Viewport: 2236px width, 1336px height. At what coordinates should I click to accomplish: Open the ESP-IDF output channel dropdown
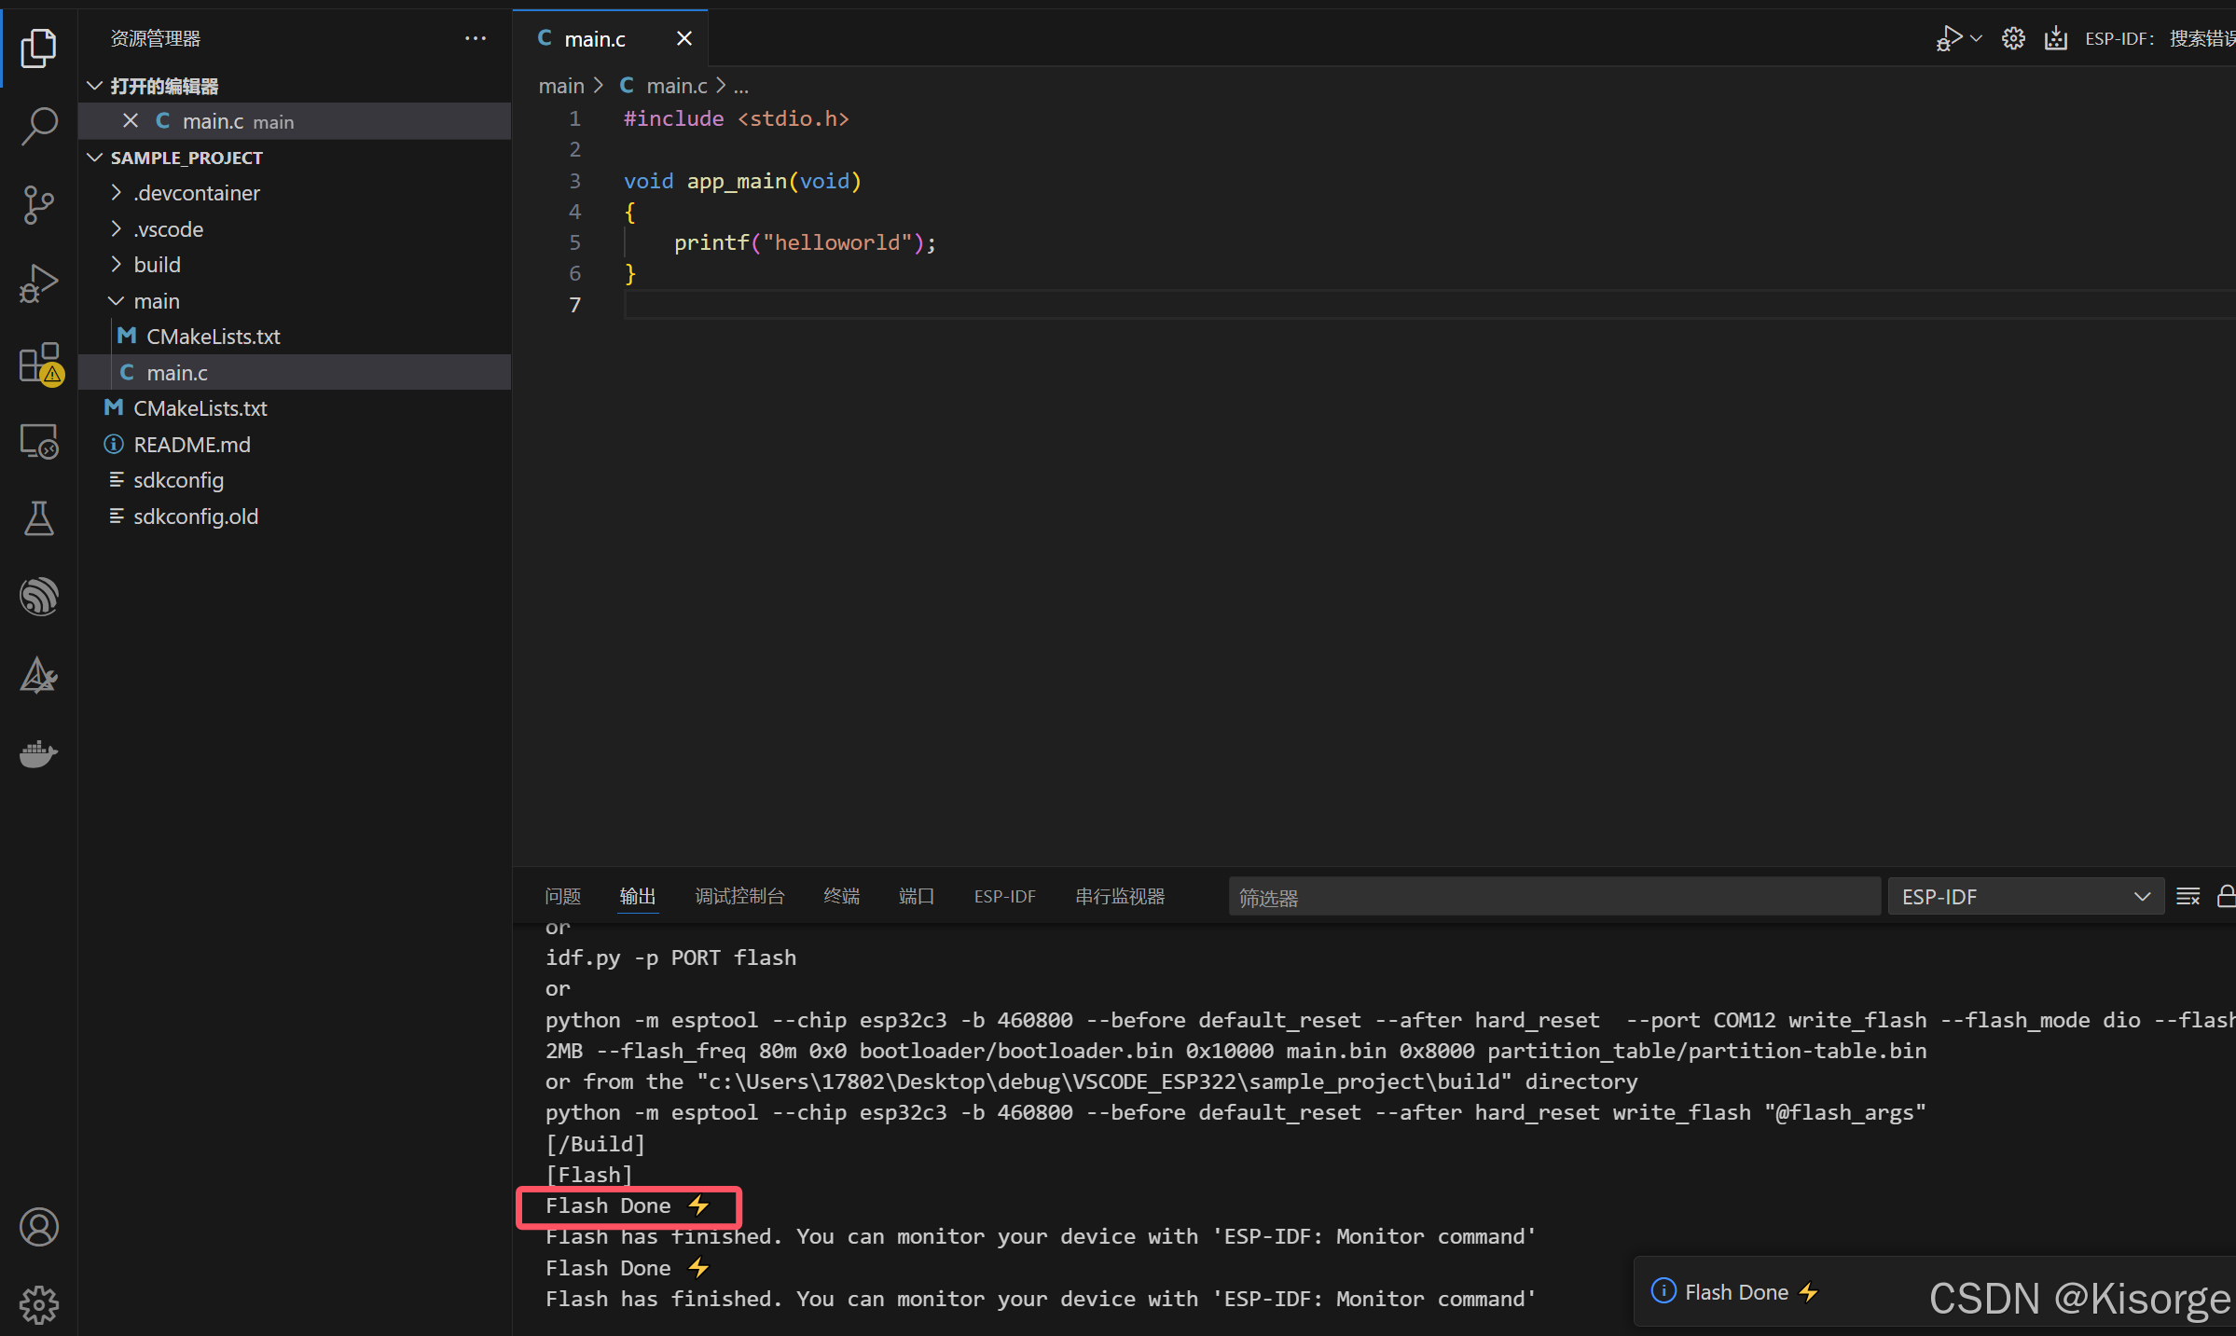tap(2025, 897)
